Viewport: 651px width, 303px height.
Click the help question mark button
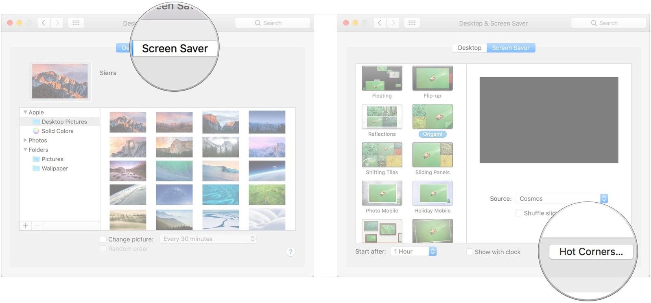coord(291,252)
